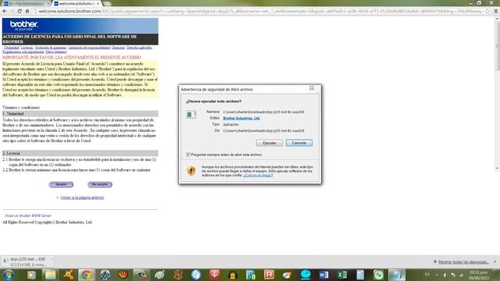Click the taskbar clock and date
The width and height of the screenshot is (500, 281).
[x=479, y=276]
